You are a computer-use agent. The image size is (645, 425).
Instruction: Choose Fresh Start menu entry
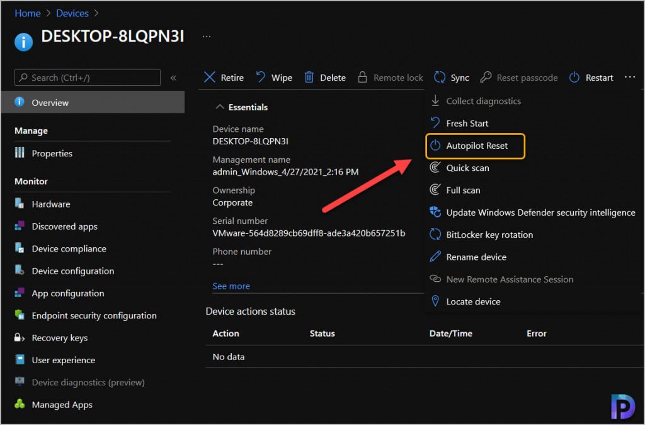(467, 123)
